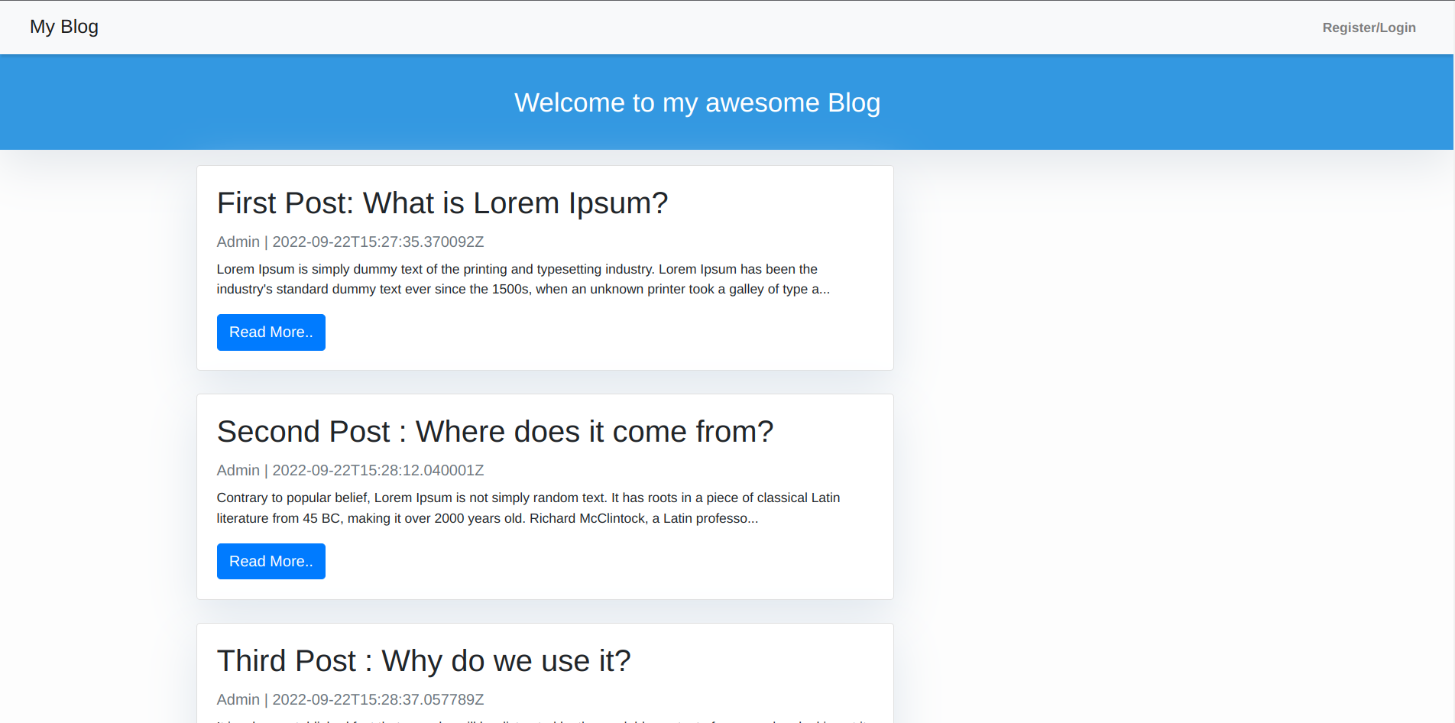Read more about the Second Post

click(x=271, y=561)
